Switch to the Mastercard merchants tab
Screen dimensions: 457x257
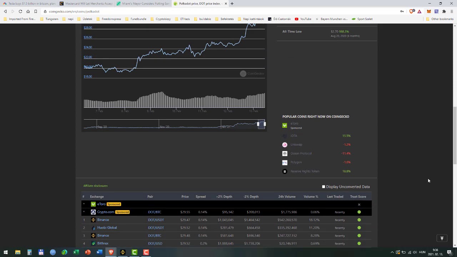click(86, 4)
